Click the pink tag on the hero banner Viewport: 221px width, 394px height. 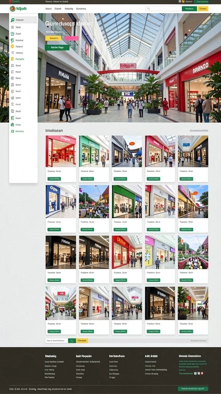pyautogui.click(x=71, y=38)
